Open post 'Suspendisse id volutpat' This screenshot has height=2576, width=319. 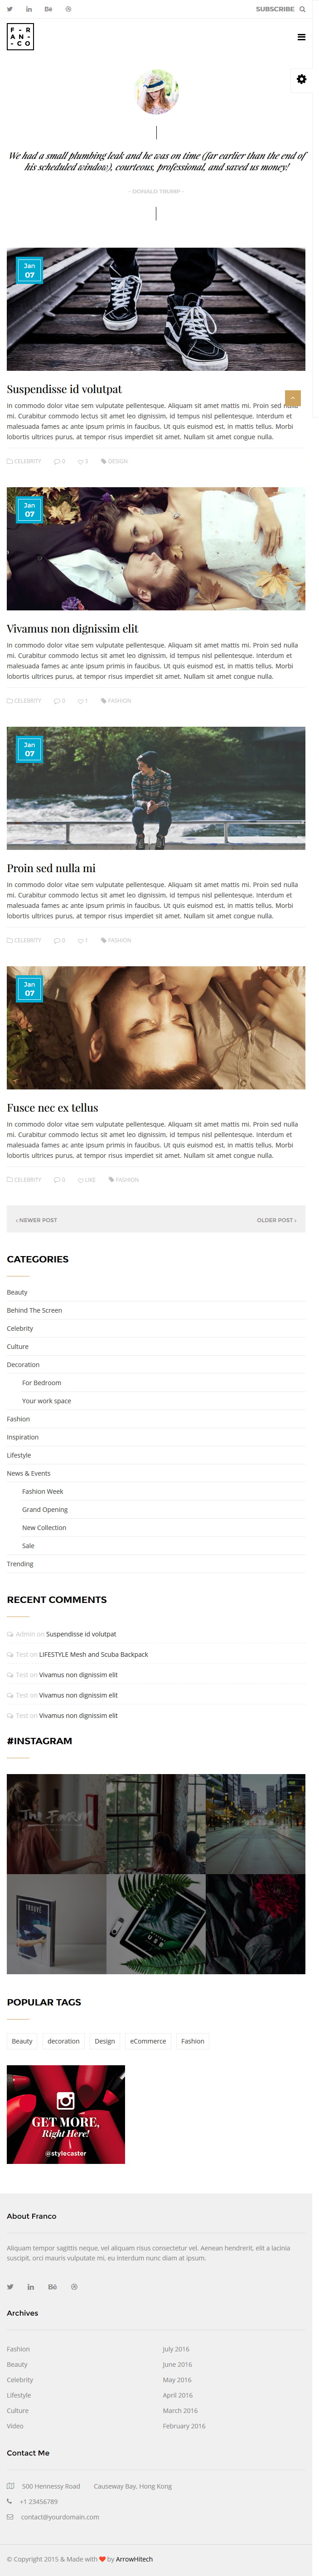click(x=64, y=389)
